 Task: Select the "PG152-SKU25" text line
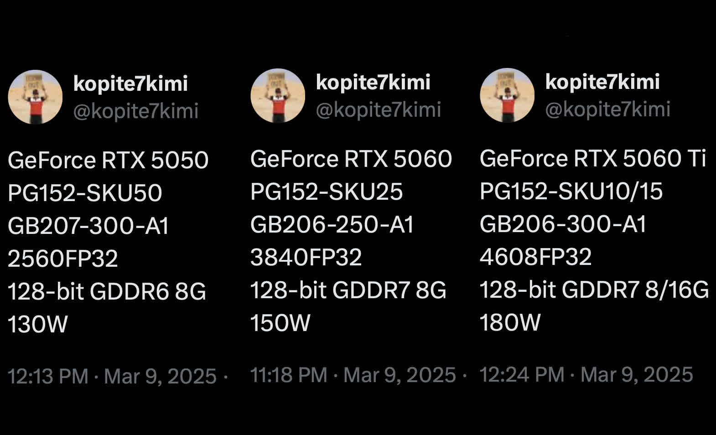click(x=327, y=192)
